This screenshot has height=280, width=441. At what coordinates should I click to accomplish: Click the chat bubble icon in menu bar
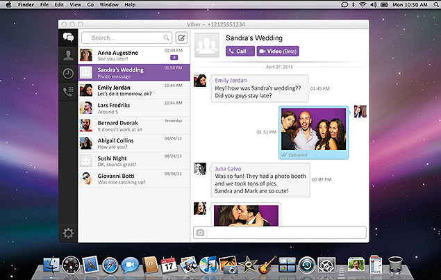click(344, 4)
